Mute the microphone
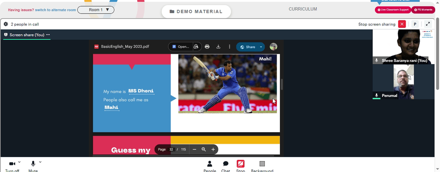 pos(33,166)
